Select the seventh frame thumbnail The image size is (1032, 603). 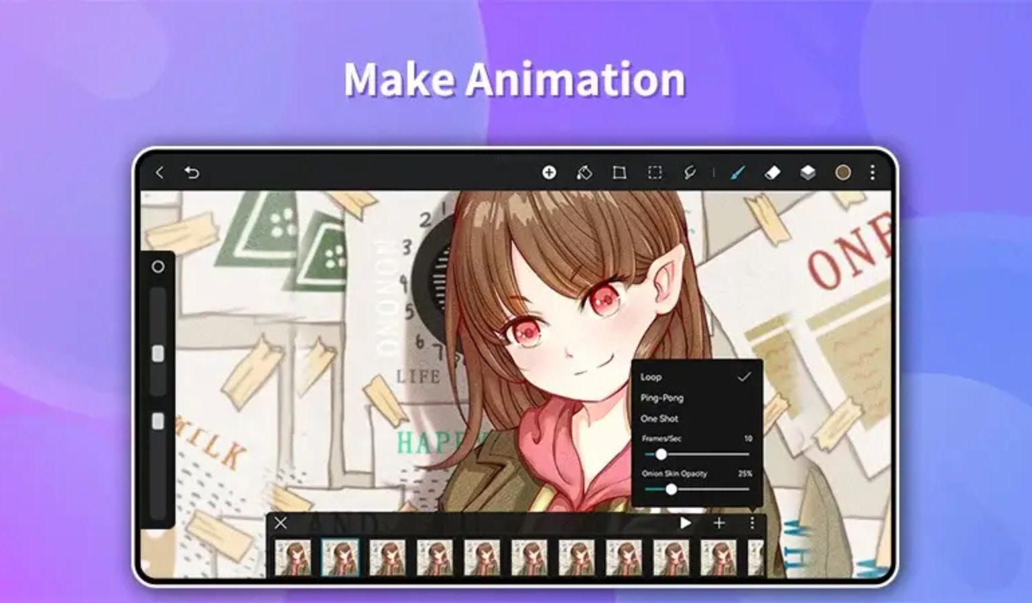576,558
